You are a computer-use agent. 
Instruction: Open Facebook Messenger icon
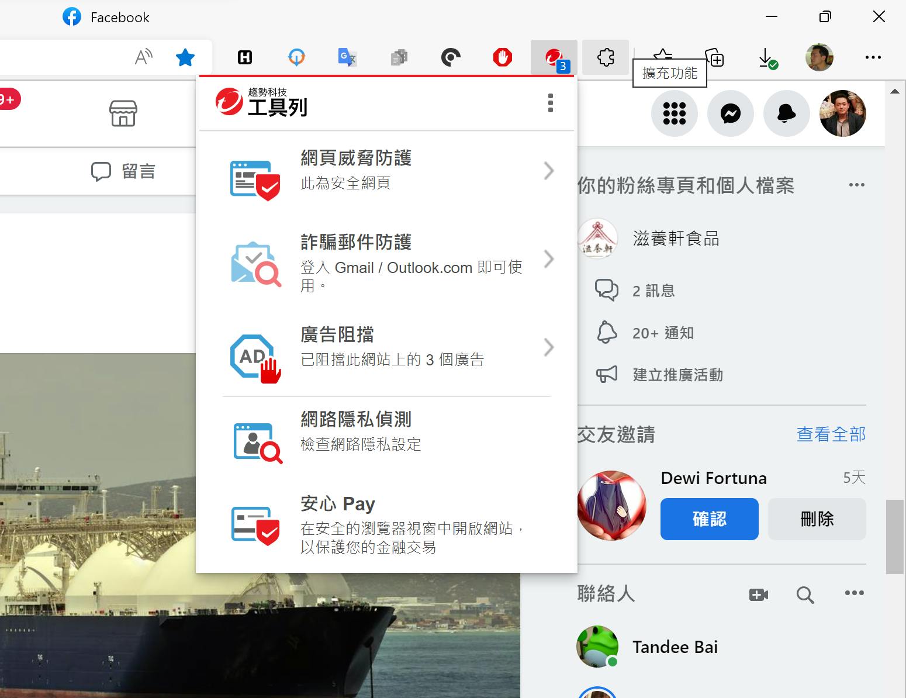(x=730, y=113)
